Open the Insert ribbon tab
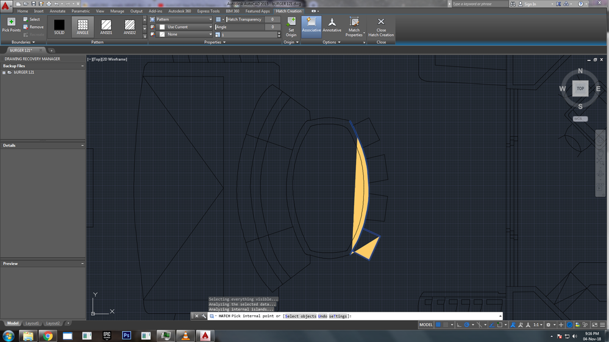Image resolution: width=609 pixels, height=342 pixels. [39, 11]
